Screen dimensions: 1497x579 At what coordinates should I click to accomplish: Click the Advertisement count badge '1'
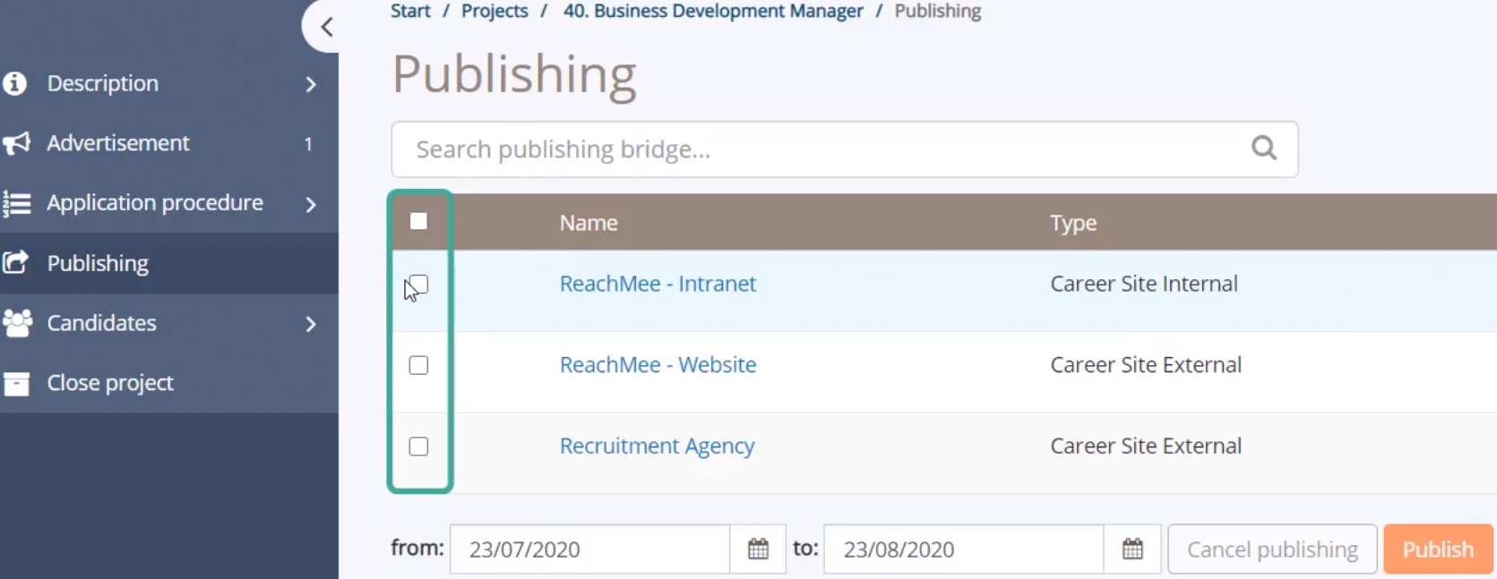pyautogui.click(x=308, y=143)
